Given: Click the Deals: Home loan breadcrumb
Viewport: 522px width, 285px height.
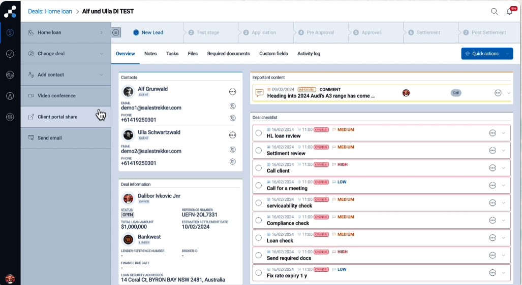Looking at the screenshot, I should click(x=50, y=11).
